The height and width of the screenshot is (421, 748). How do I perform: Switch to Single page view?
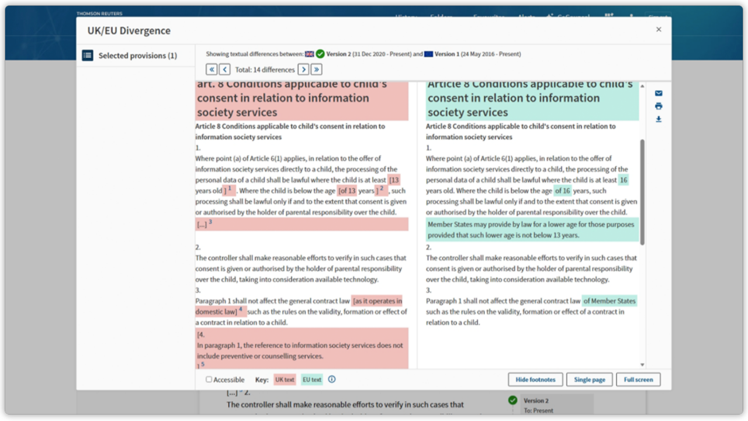tap(589, 379)
